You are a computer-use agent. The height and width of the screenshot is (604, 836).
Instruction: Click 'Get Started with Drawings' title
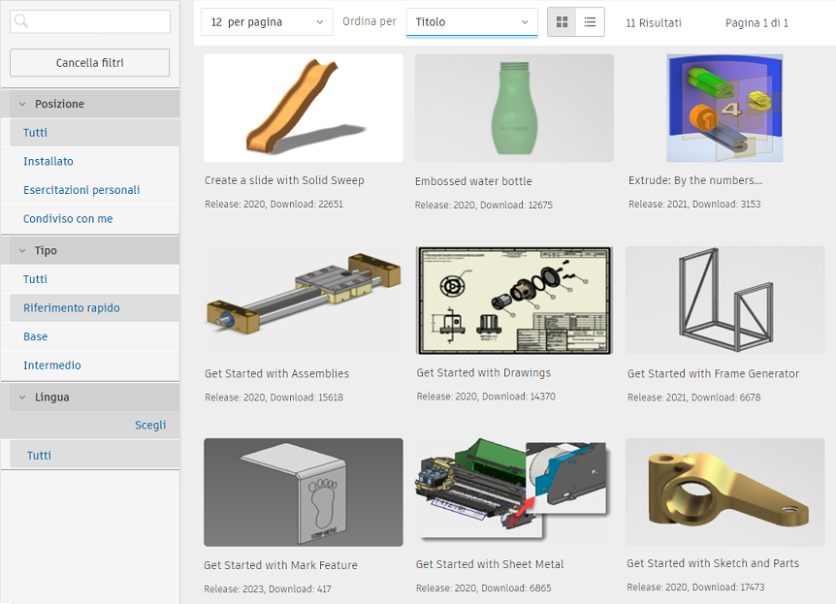pyautogui.click(x=484, y=372)
